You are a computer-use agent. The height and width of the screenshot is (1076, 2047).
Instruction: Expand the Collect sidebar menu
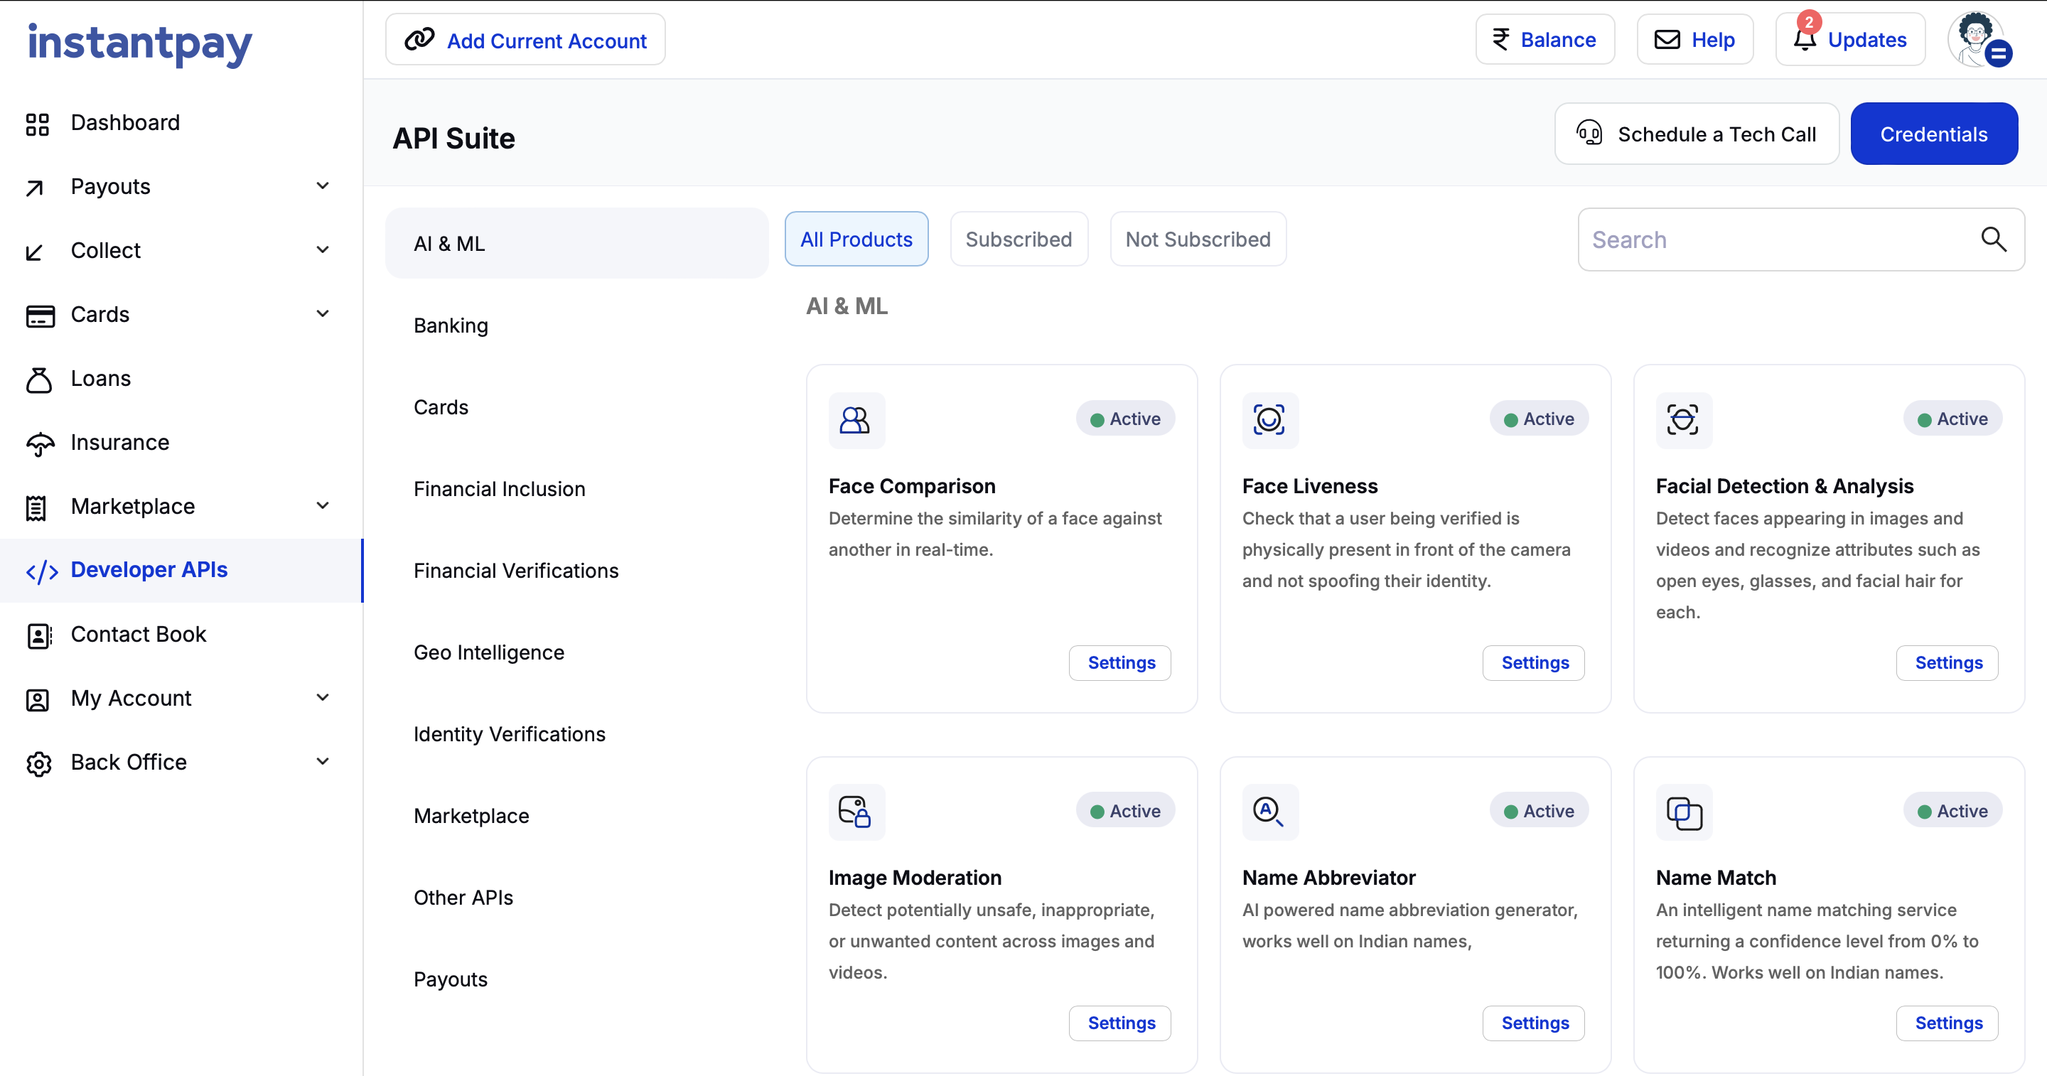point(322,250)
